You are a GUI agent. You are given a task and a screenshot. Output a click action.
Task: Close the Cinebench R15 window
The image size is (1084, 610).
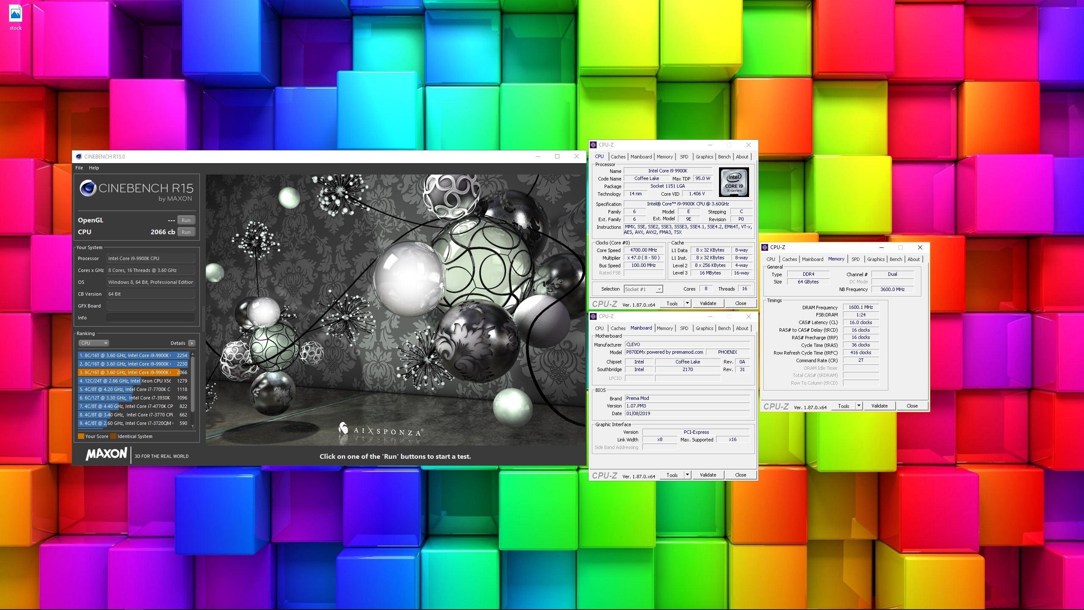[x=576, y=156]
